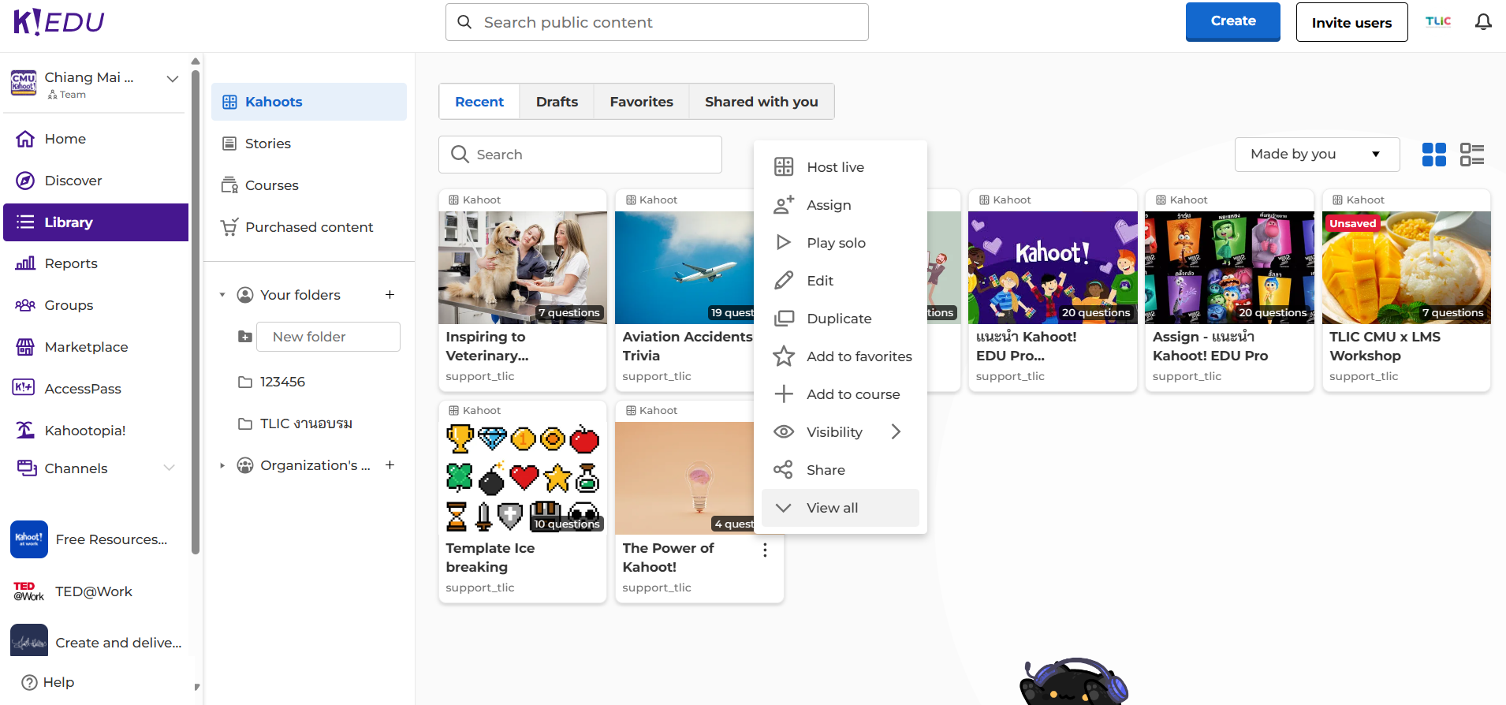This screenshot has width=1506, height=705.
Task: Click the notifications bell icon
Action: pos(1483,22)
